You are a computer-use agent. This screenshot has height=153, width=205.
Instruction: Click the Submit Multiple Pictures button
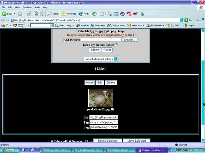tap(98, 59)
